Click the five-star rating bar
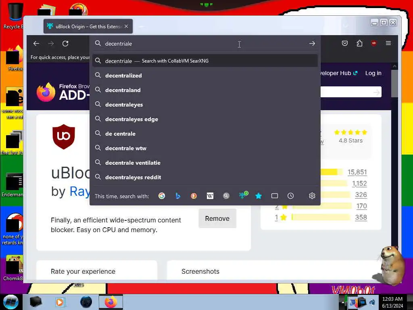The width and height of the screenshot is (413, 310). [x=332, y=172]
